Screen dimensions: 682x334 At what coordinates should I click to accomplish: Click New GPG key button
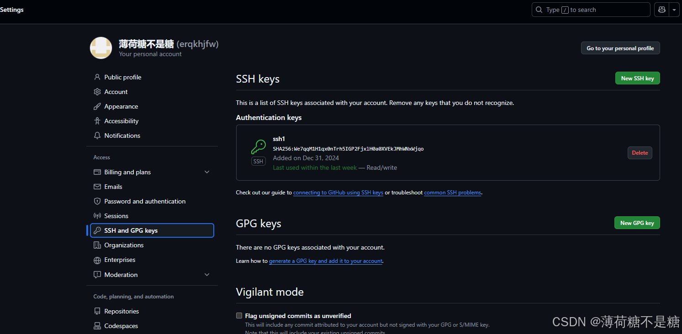637,223
